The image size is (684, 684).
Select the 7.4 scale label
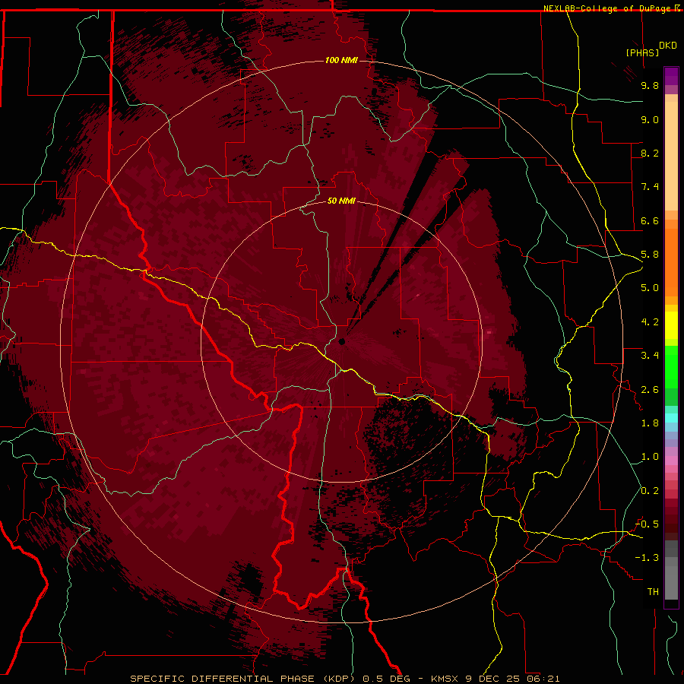point(650,187)
